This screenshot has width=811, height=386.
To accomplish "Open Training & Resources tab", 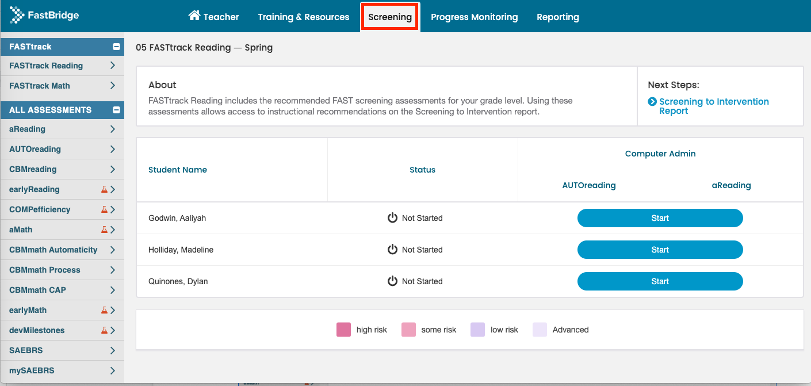I will coord(304,17).
